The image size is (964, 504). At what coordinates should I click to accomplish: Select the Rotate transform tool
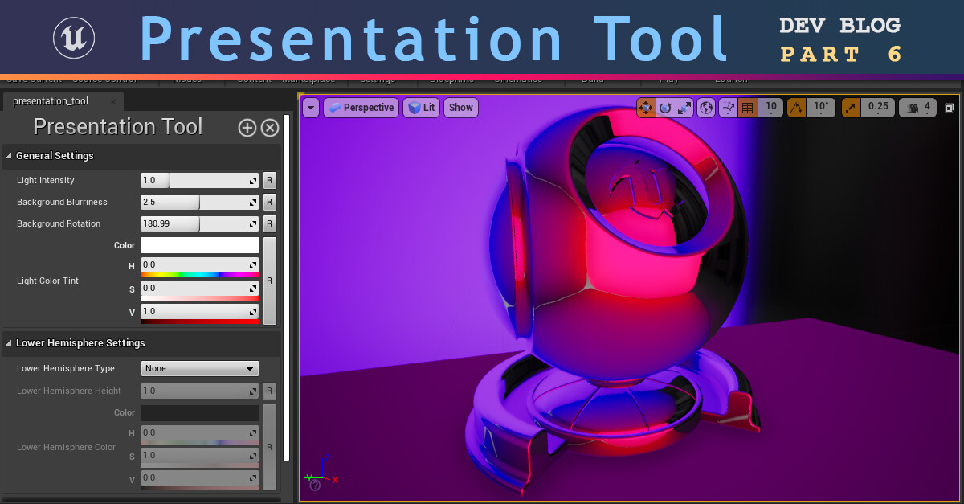pos(666,107)
